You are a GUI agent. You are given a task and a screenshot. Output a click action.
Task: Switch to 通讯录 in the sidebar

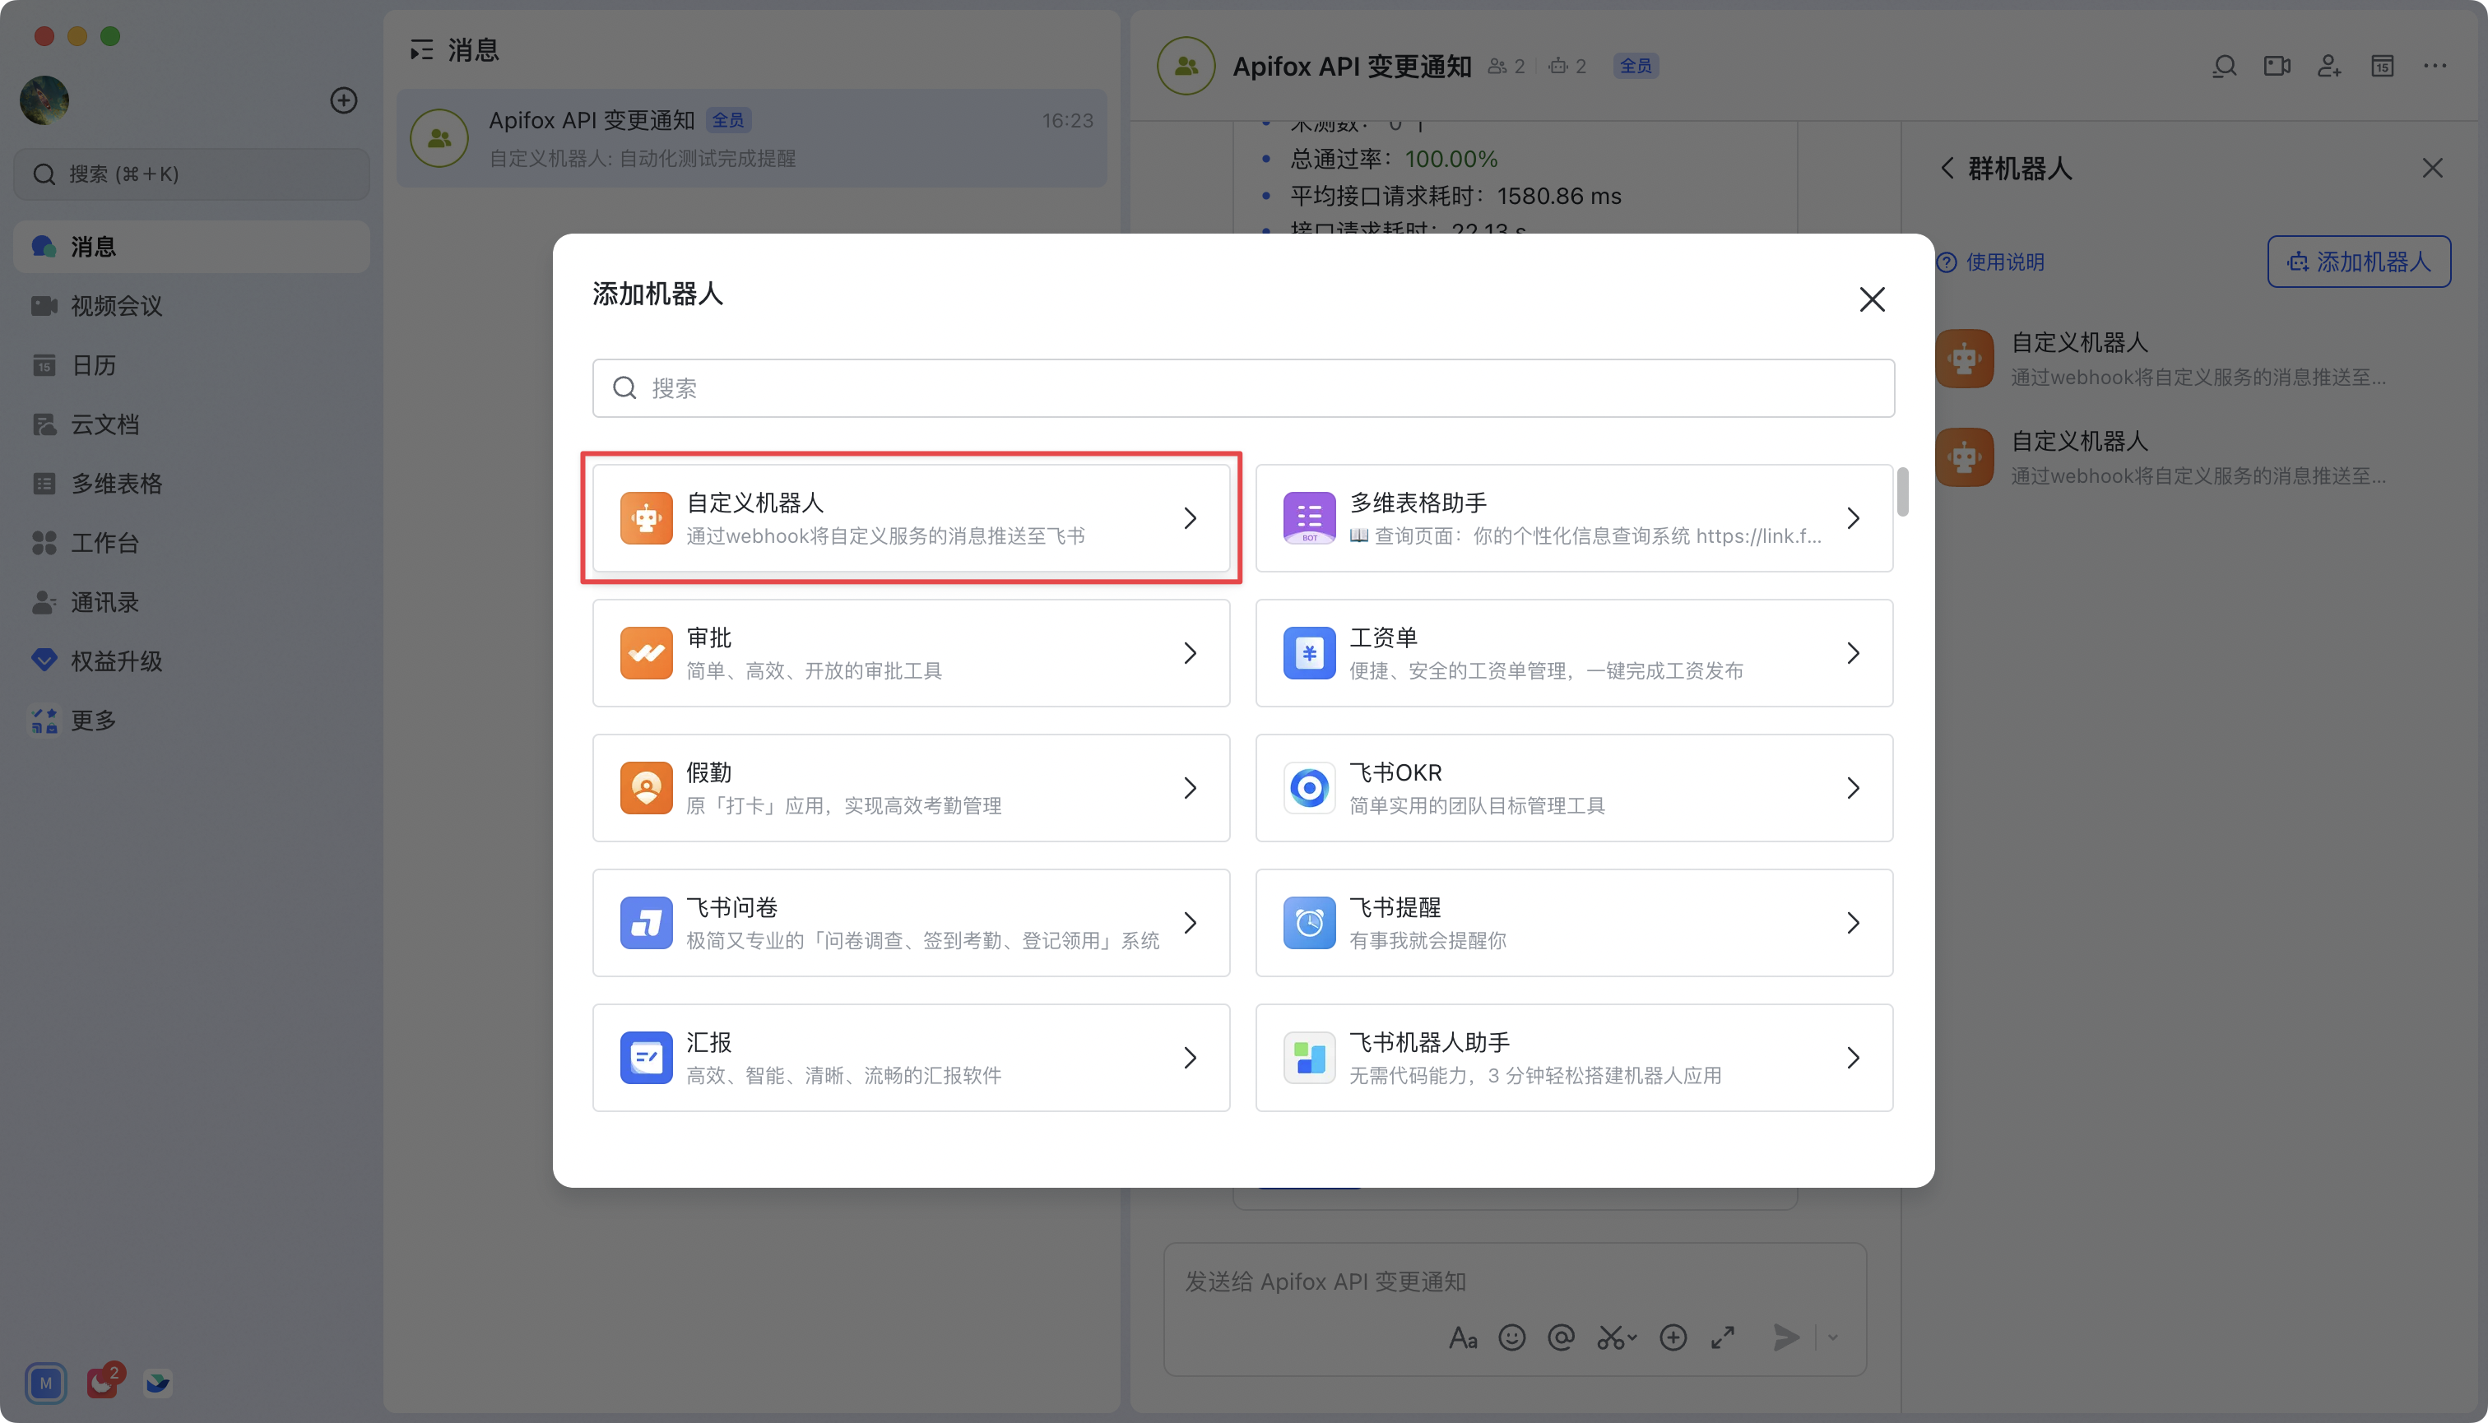104,602
